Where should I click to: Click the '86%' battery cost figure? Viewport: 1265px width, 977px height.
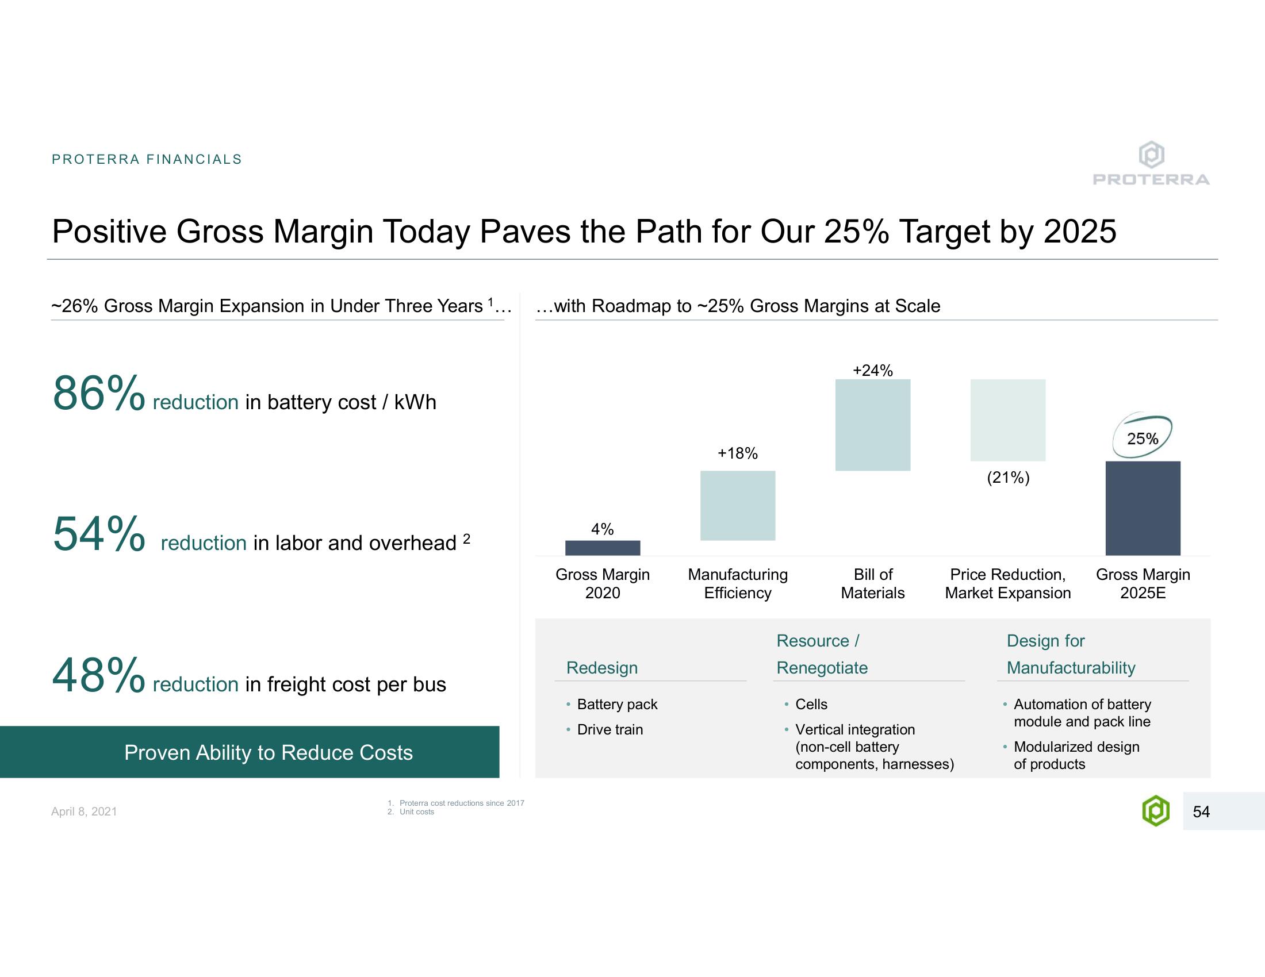[x=98, y=394]
